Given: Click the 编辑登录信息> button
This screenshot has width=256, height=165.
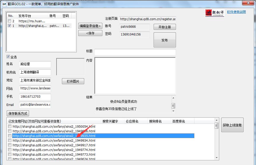Looking at the screenshot, I should tap(90, 26).
